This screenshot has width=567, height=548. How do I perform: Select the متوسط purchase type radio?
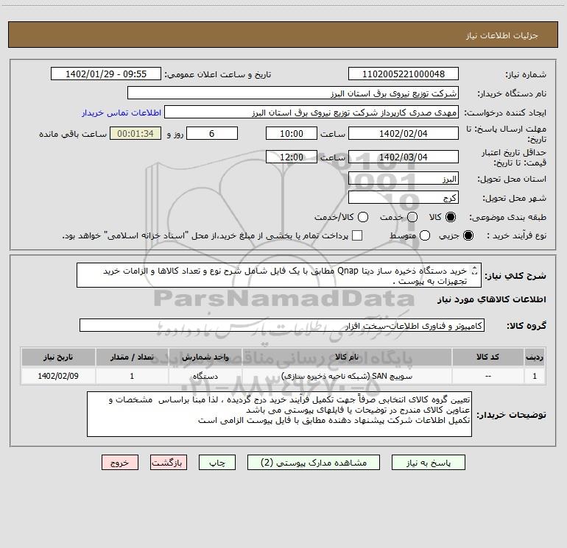pyautogui.click(x=425, y=235)
